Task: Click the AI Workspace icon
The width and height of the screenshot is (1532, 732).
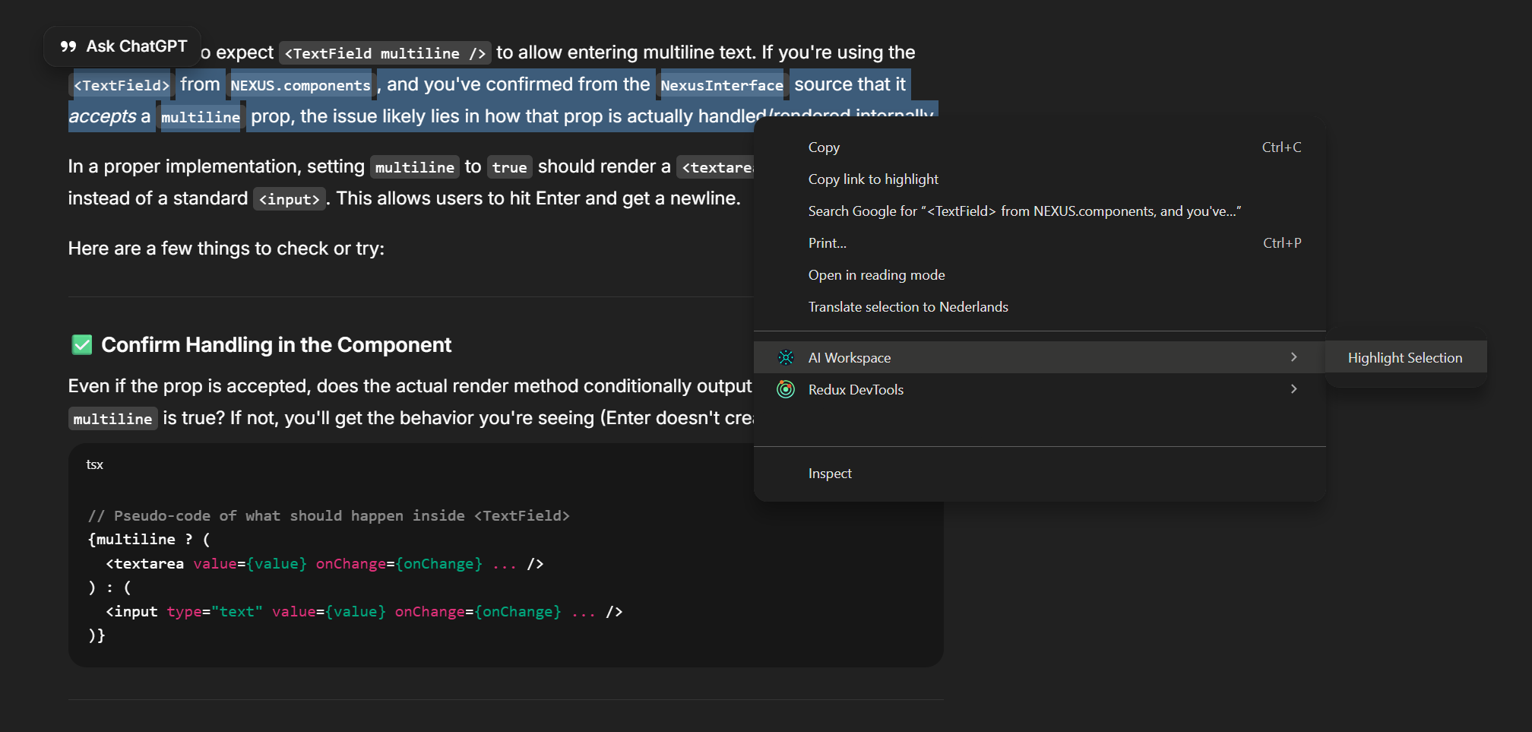Action: click(x=785, y=357)
